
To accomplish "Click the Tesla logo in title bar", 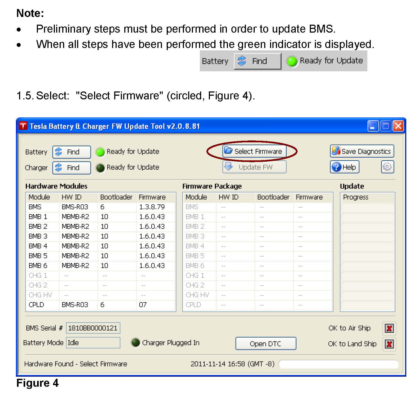I will point(23,126).
